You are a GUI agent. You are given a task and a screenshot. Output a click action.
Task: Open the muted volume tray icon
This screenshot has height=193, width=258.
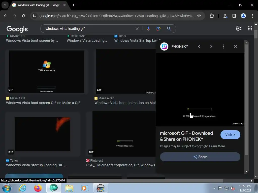[233, 188]
